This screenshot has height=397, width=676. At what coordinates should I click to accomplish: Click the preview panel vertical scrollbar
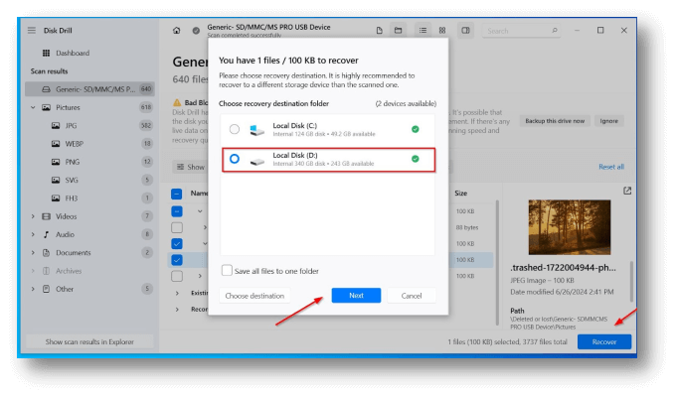[630, 281]
